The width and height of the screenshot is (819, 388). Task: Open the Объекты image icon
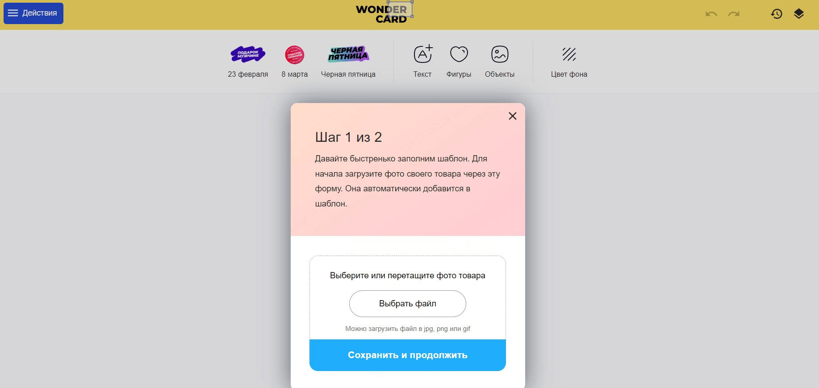point(500,54)
